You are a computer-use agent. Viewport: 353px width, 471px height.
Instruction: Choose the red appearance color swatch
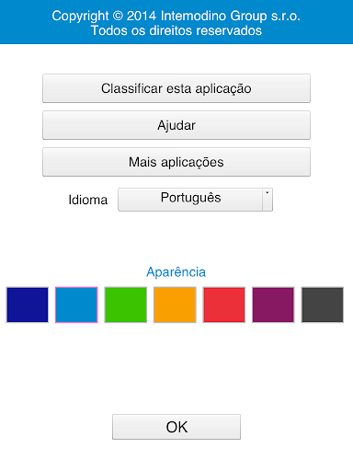tap(224, 304)
